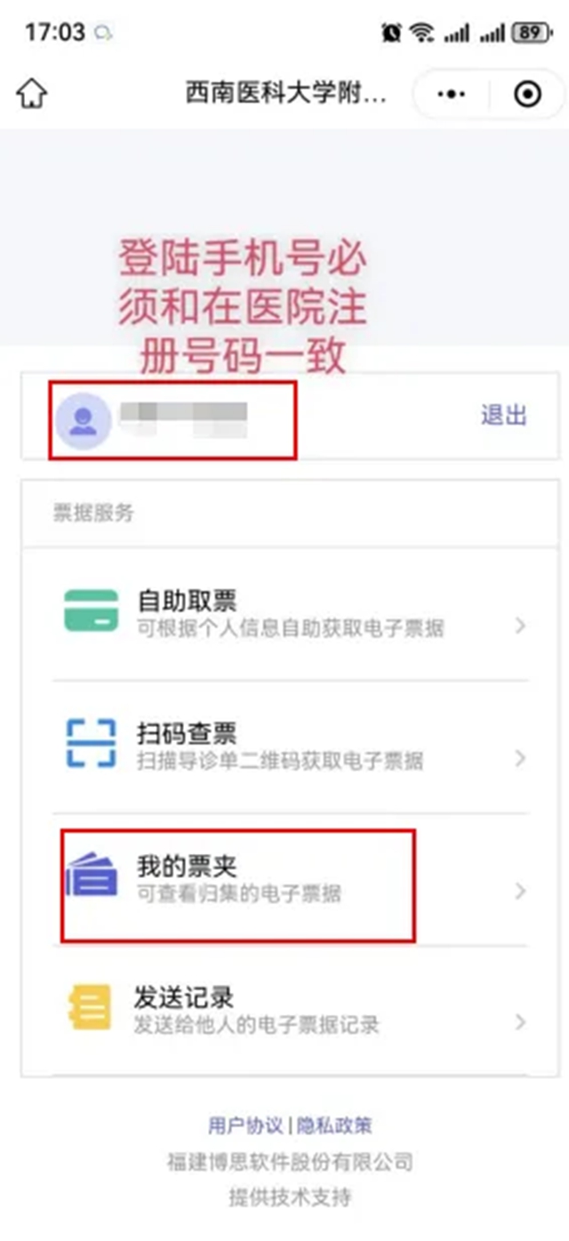This screenshot has width=569, height=1241.
Task: Open the 隐私政策 link
Action: point(334,1125)
